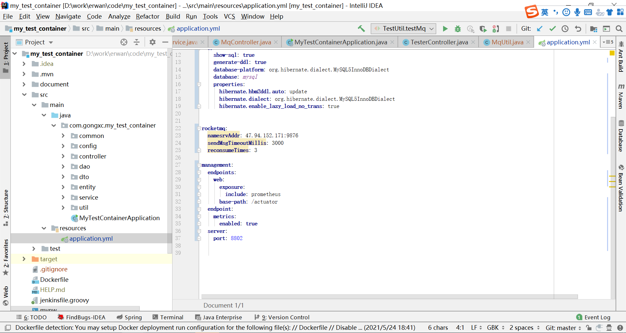Click the lock read-only toggle in status bar
Image resolution: width=626 pixels, height=333 pixels.
coord(589,327)
